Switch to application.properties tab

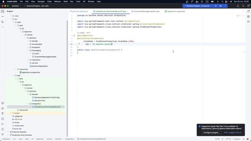[175, 11]
